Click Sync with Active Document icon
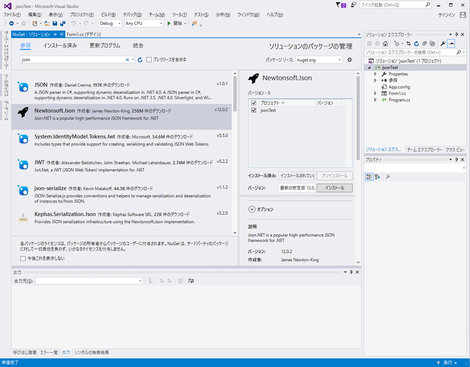This screenshot has width=470, height=367. (409, 44)
